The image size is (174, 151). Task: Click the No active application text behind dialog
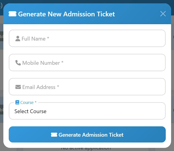[x=86, y=149]
